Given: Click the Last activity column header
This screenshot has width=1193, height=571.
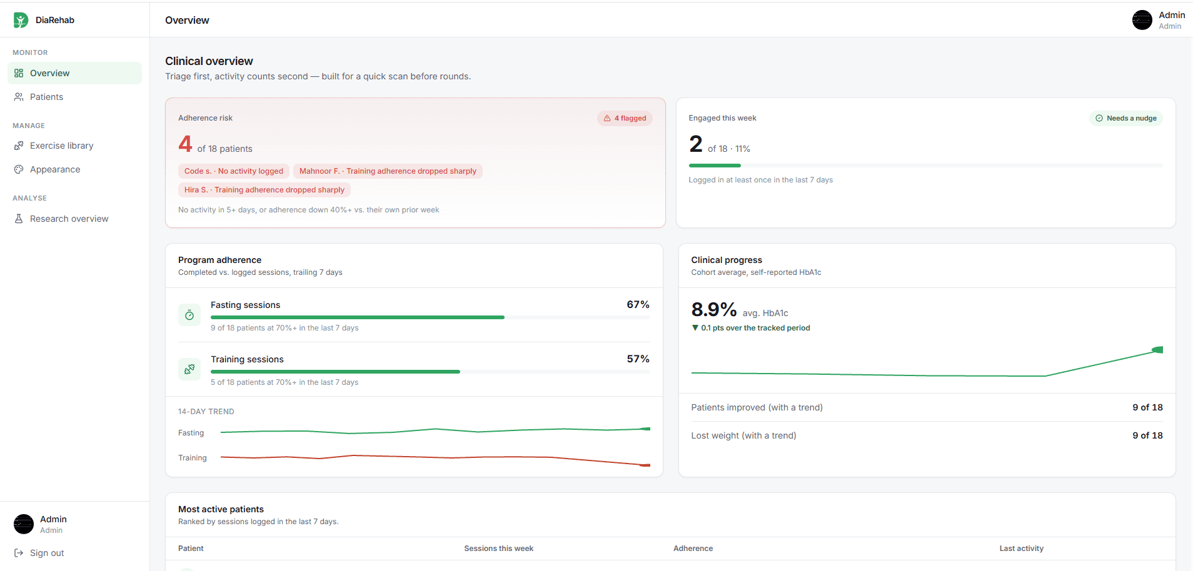Looking at the screenshot, I should (x=1021, y=549).
